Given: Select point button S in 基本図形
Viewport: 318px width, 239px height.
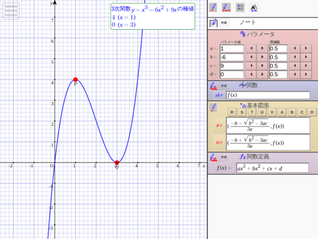Looking at the screenshot, I should pyautogui.click(x=242, y=112).
